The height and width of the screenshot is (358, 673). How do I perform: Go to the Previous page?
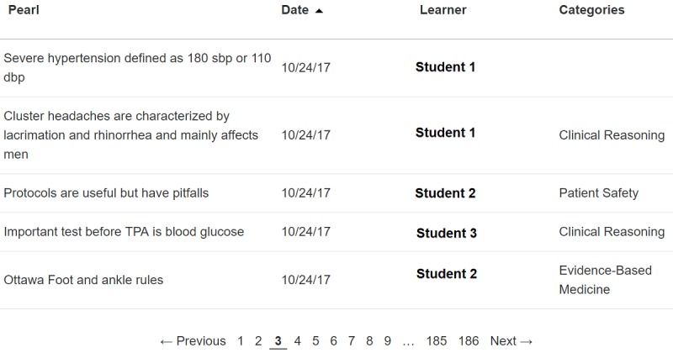coord(193,341)
